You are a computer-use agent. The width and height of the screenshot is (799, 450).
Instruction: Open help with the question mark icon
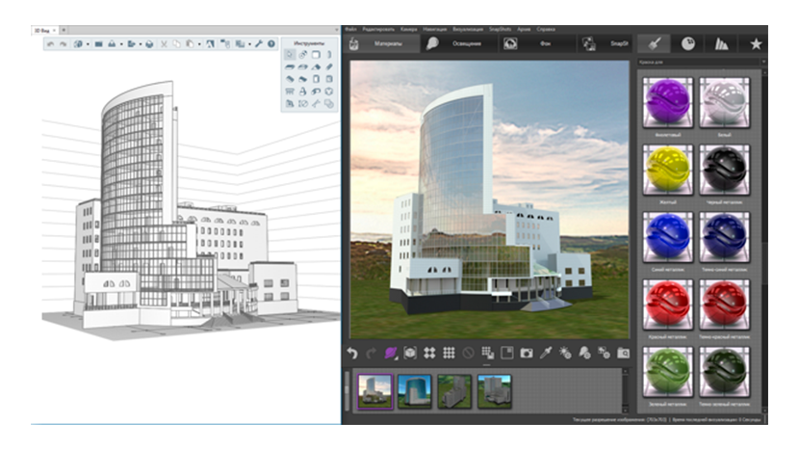[x=271, y=44]
